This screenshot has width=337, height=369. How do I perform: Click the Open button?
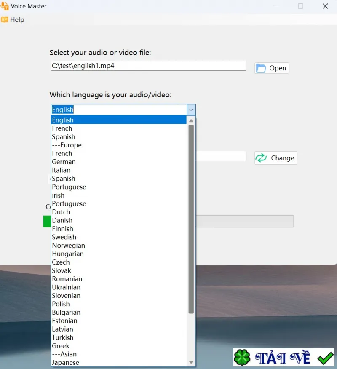[272, 68]
